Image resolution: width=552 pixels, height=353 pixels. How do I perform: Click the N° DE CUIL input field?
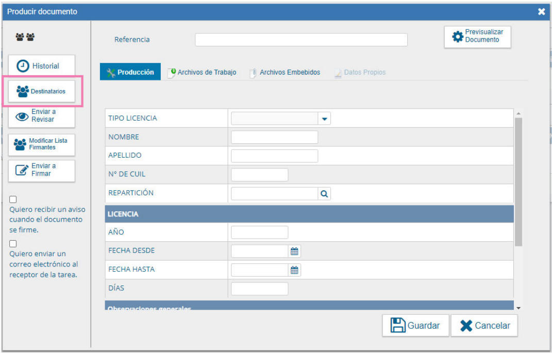click(259, 175)
